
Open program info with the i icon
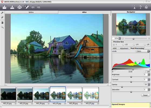(135, 7)
